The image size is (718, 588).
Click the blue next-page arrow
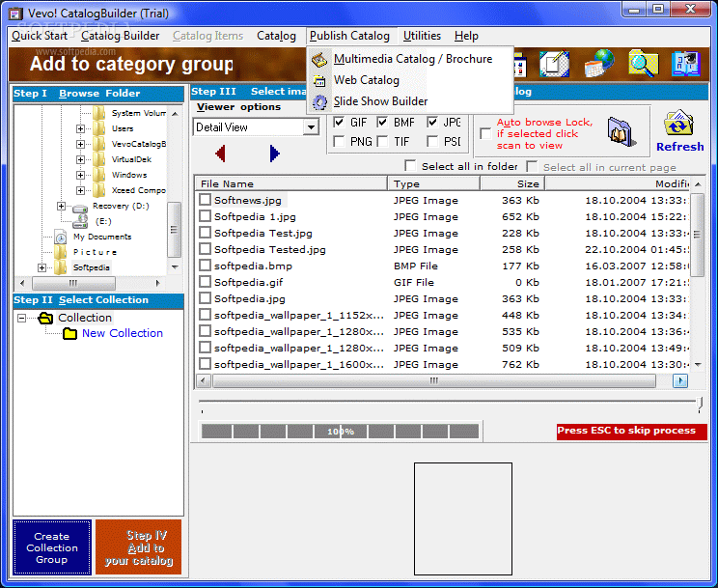[x=274, y=154]
